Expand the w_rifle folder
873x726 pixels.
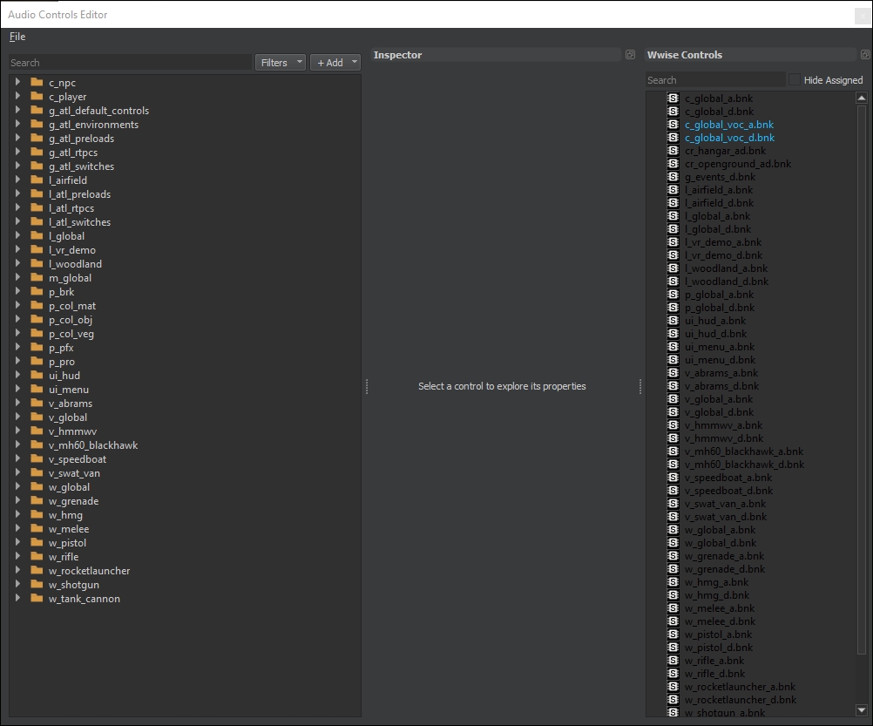(x=17, y=557)
